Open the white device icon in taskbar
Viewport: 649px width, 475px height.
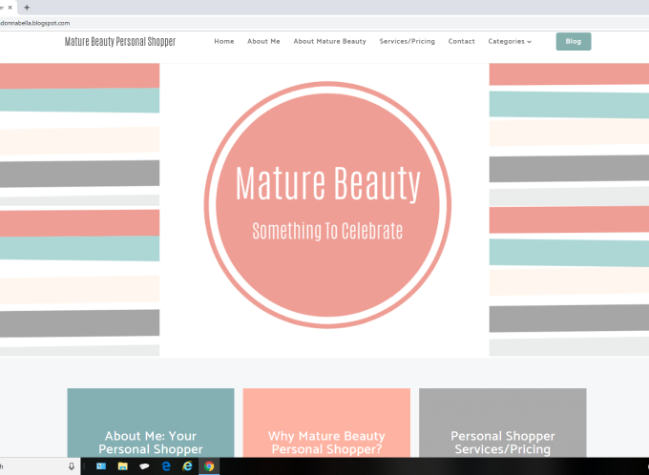click(144, 466)
